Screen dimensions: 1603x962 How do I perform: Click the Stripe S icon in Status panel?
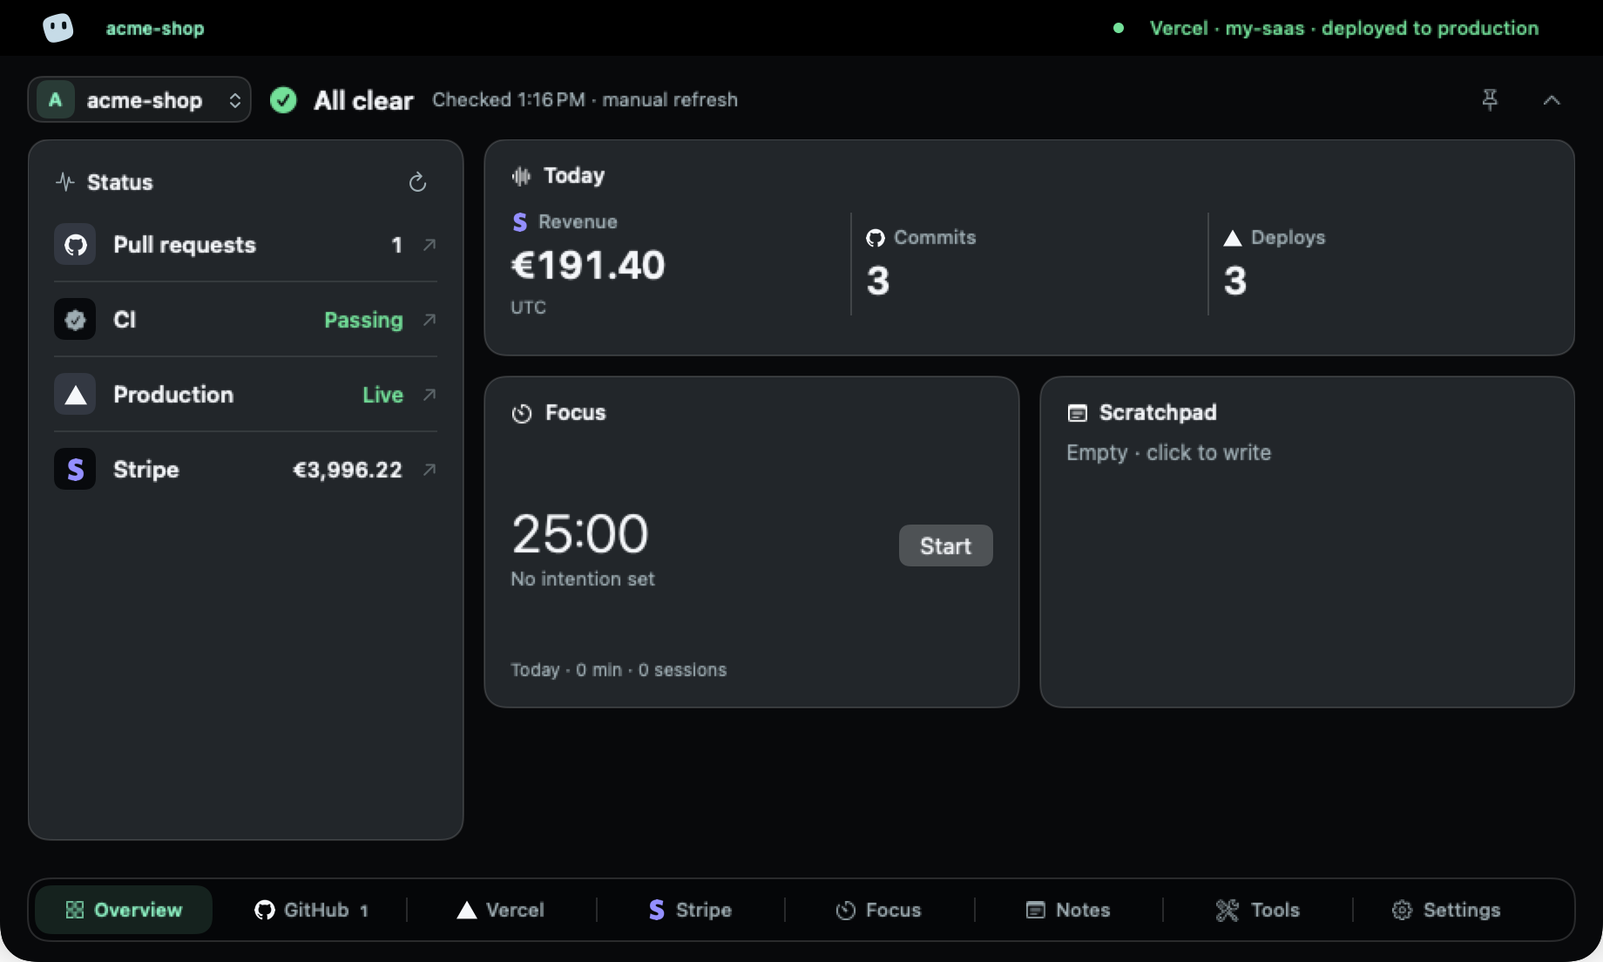75,470
